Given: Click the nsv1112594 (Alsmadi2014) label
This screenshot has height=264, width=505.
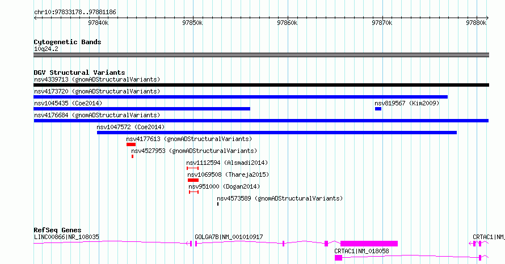Looking at the screenshot, I should click(x=227, y=163).
